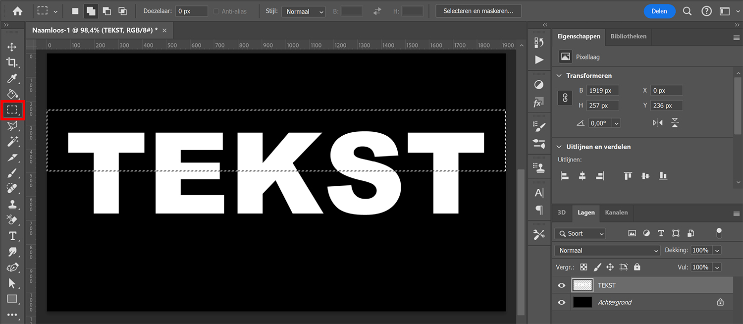Toggle the layer filter switch
This screenshot has width=743, height=324.
[719, 233]
